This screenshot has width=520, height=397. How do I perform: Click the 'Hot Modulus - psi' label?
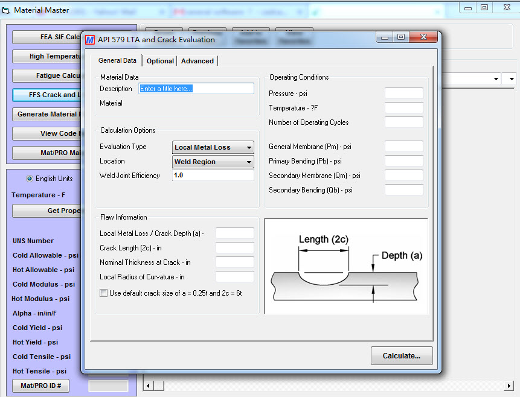40,299
